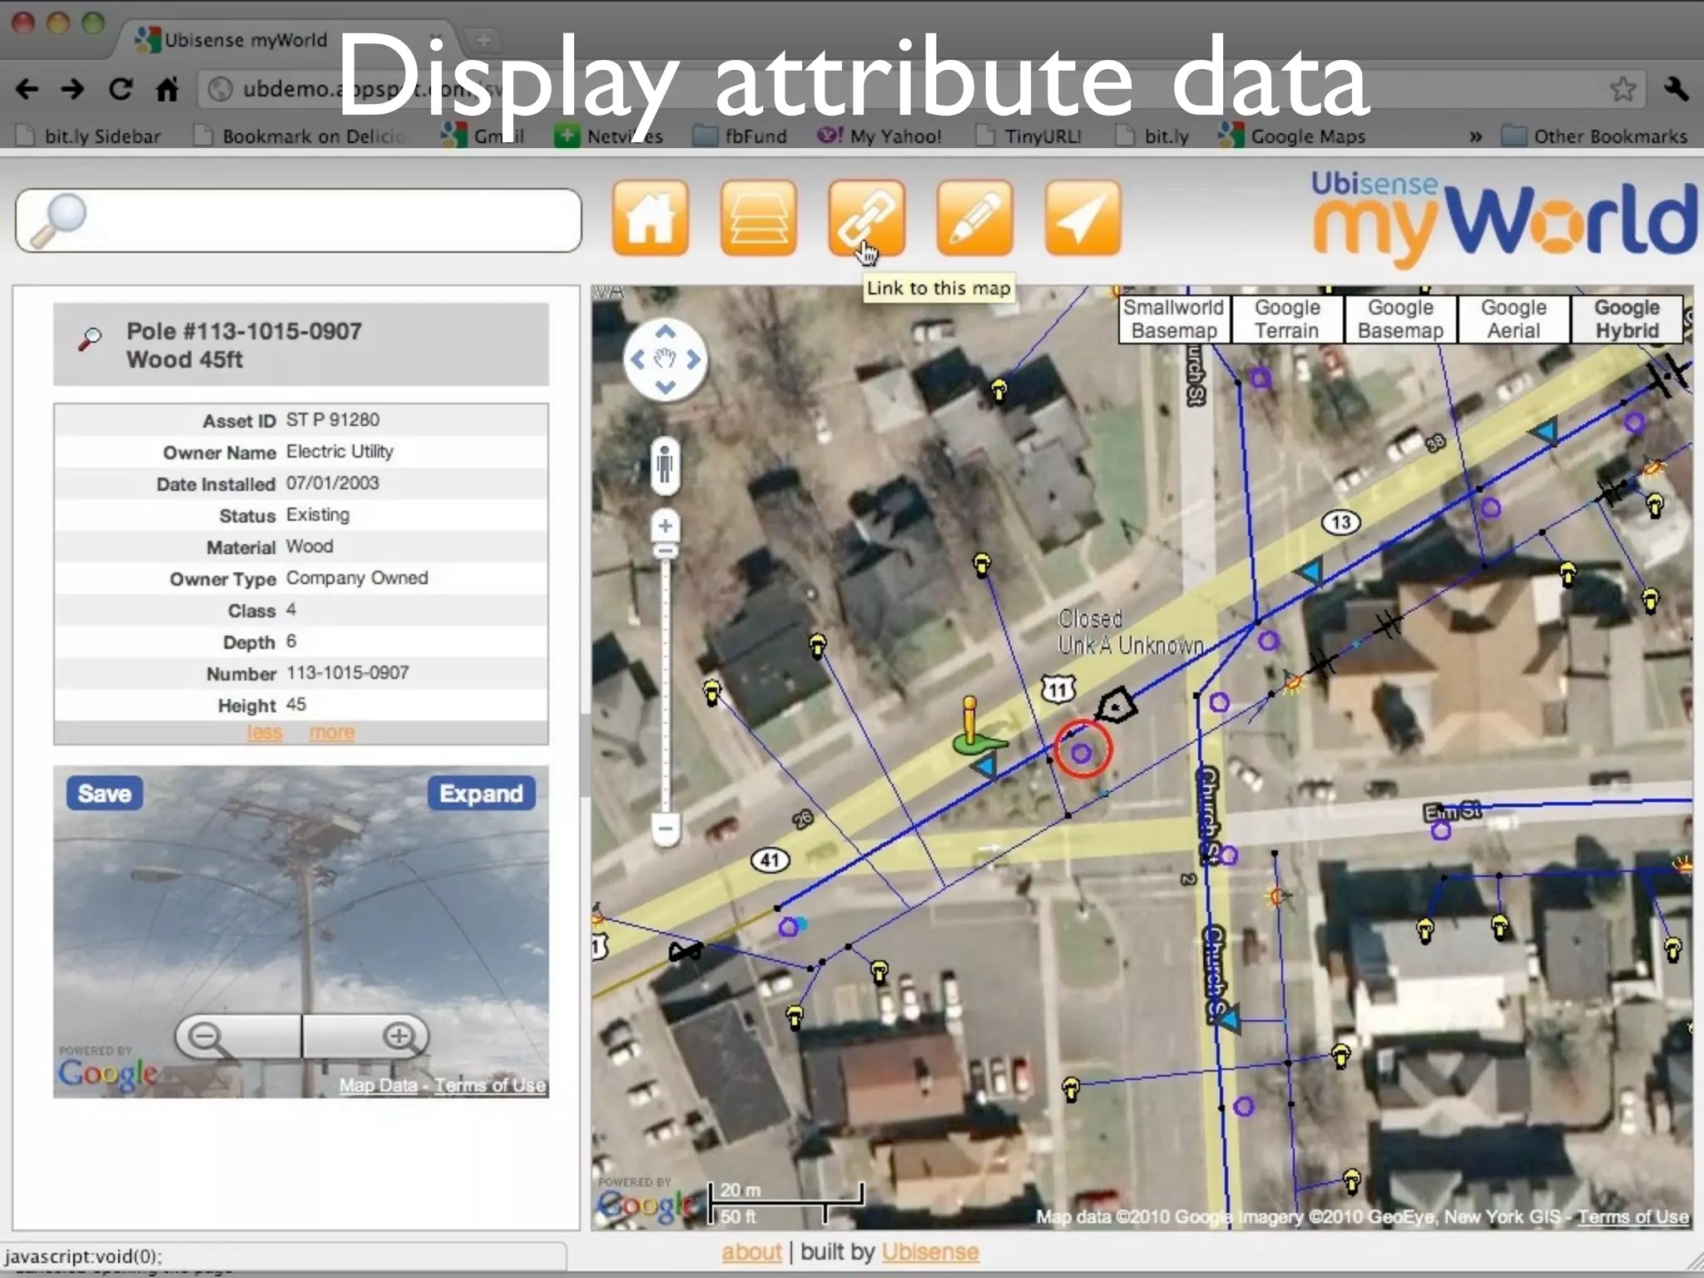This screenshot has width=1704, height=1278.
Task: Click the Link to this map button
Action: [867, 218]
